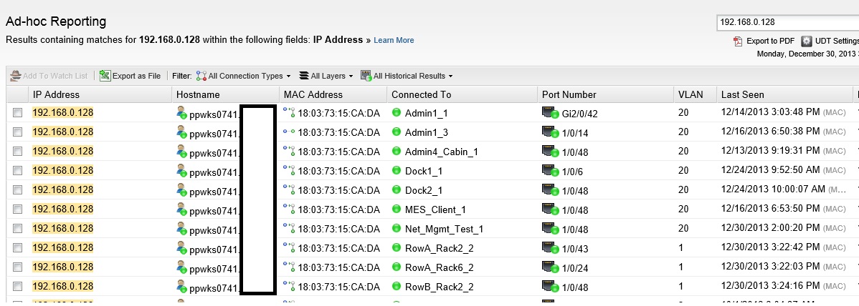The width and height of the screenshot is (859, 306).
Task: Click green status icon beside RowA_Rack2_2
Action: tap(397, 248)
